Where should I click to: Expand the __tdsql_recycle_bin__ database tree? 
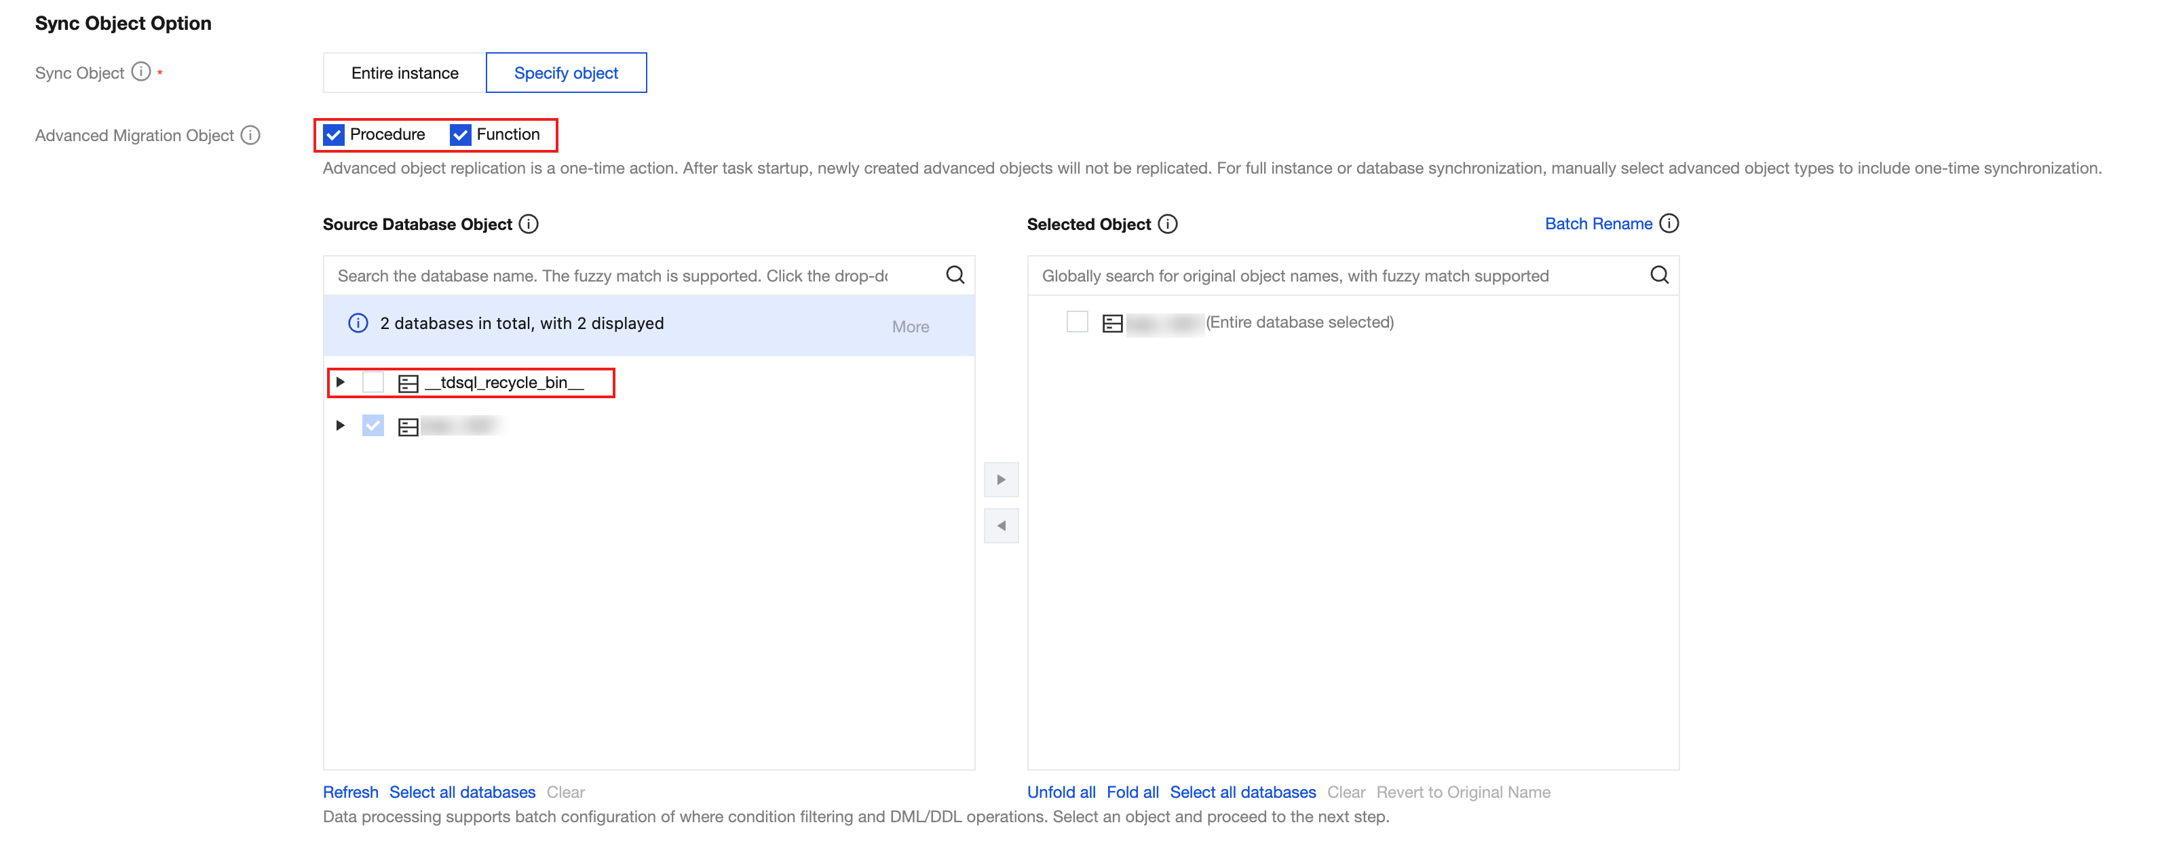point(341,383)
